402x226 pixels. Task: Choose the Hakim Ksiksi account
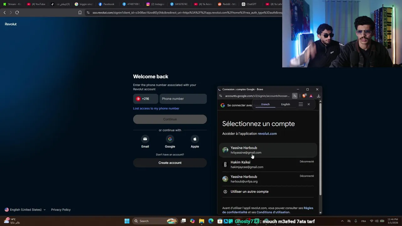point(268,164)
